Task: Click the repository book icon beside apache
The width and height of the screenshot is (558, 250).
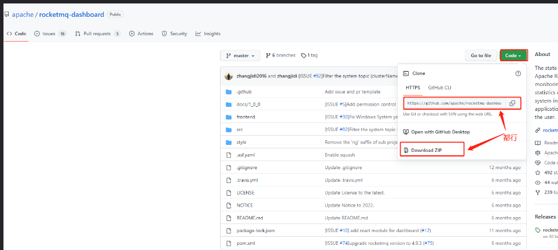Action: pyautogui.click(x=6, y=14)
